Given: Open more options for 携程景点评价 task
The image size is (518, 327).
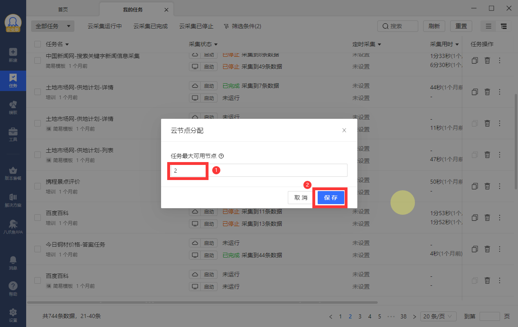Looking at the screenshot, I should (x=500, y=186).
